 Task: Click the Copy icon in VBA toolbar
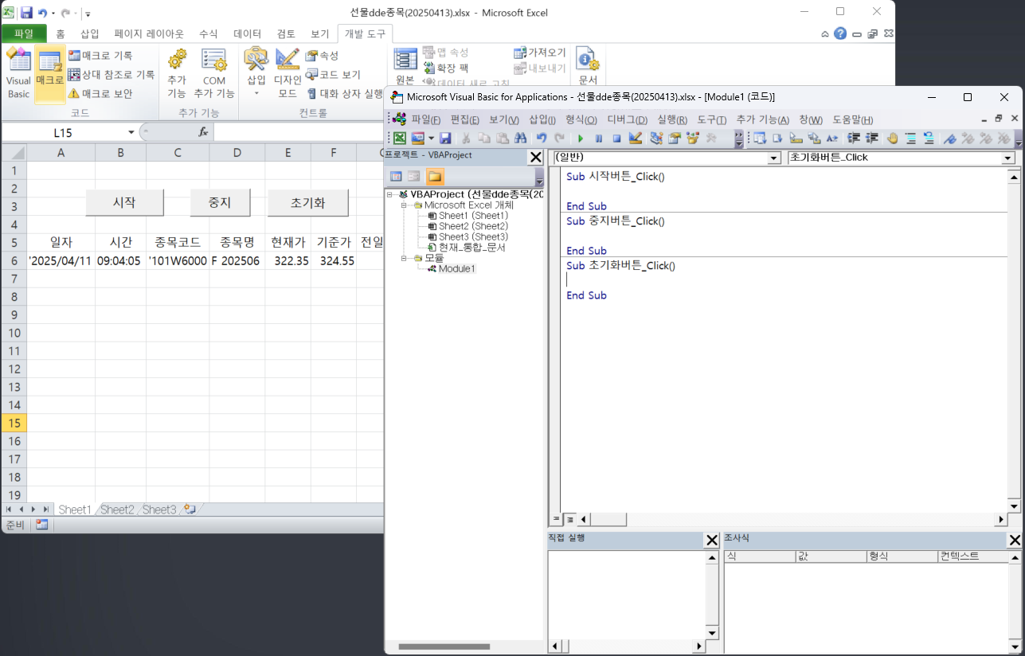(x=483, y=138)
